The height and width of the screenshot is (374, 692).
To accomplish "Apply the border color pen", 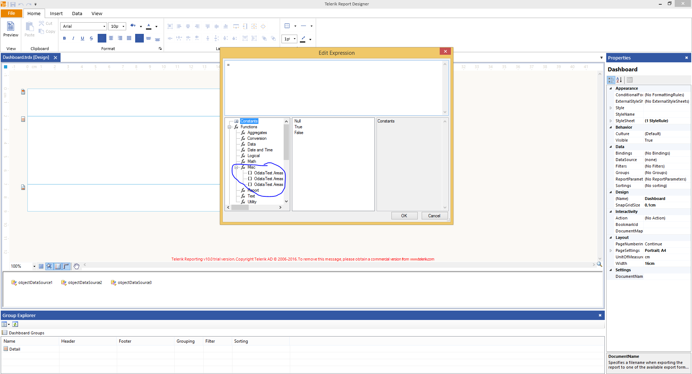I will (303, 39).
